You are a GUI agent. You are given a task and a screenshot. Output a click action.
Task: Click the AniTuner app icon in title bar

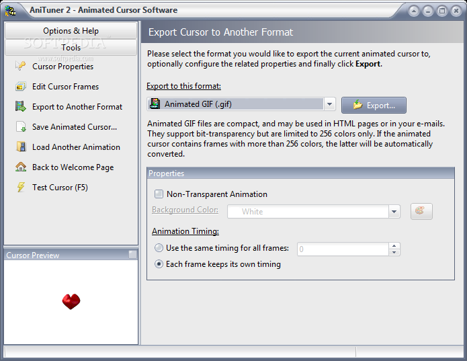pyautogui.click(x=10, y=11)
